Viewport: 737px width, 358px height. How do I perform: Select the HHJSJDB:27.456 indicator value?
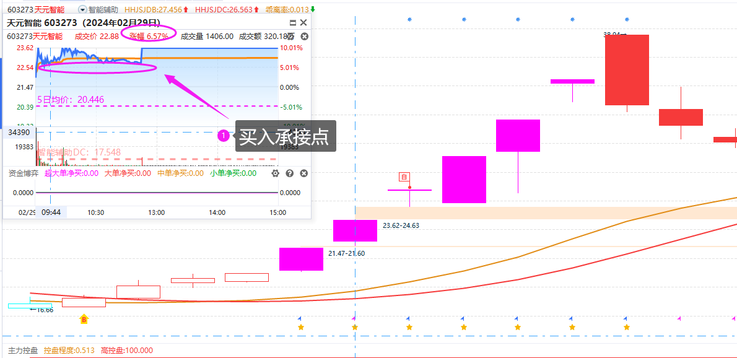point(154,9)
